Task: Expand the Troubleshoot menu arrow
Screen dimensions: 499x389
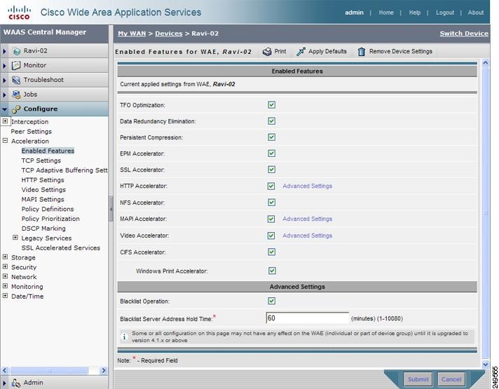Action: tap(4, 80)
